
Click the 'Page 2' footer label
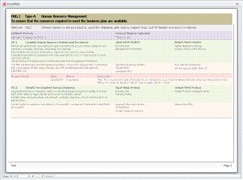click(x=227, y=166)
